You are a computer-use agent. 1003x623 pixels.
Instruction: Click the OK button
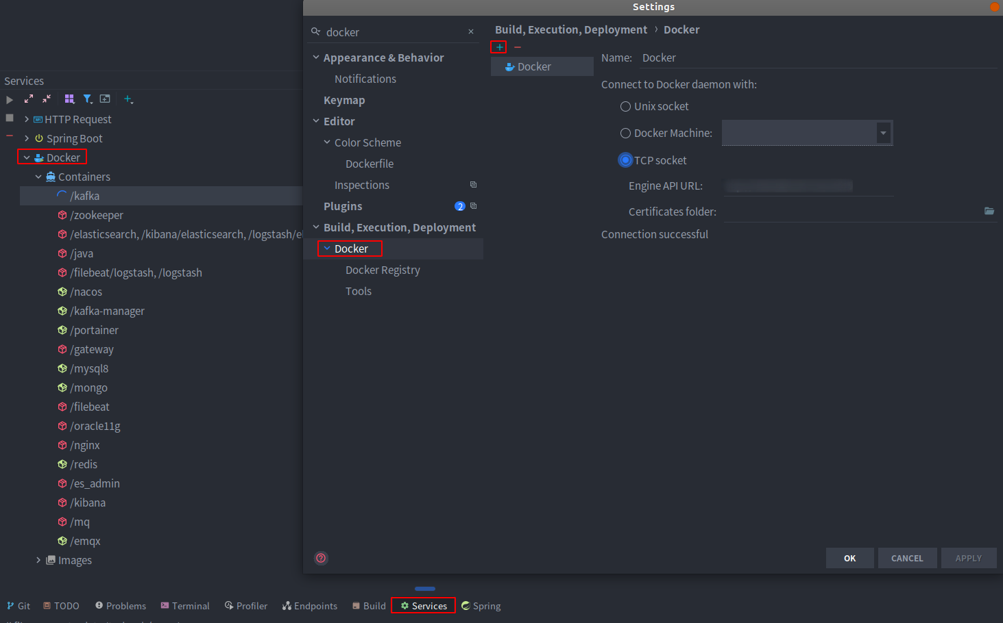tap(850, 558)
